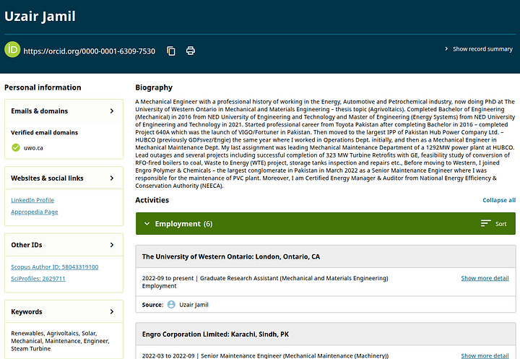520x359 pixels.
Task: Show more detail for Engro Corporation Limited
Action: [x=485, y=355]
